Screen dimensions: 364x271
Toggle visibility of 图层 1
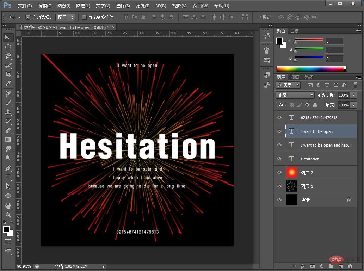tap(279, 186)
